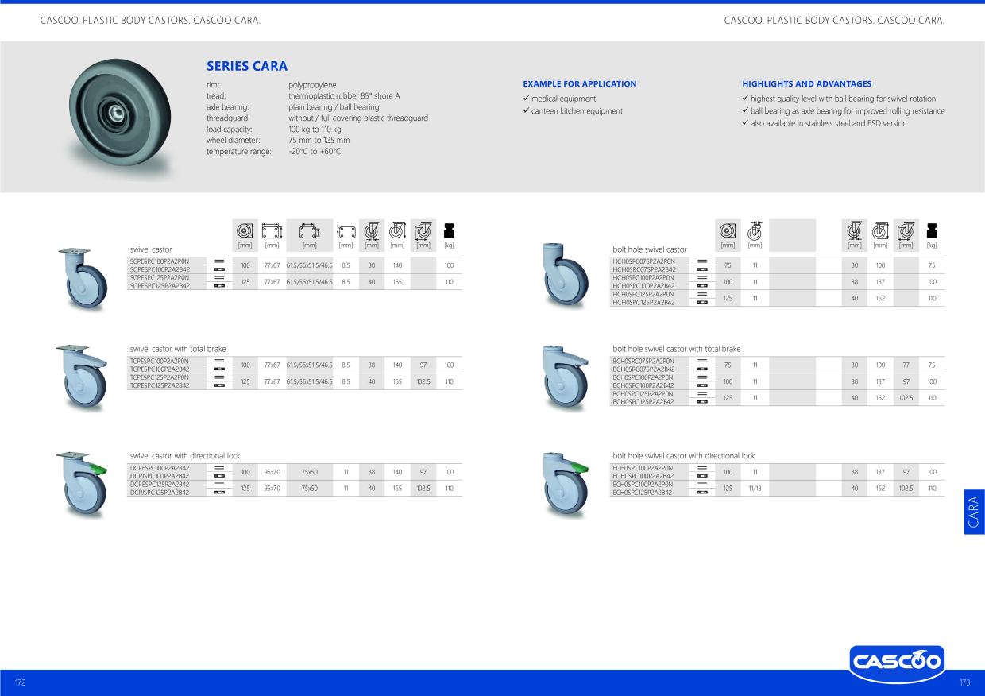The height and width of the screenshot is (696, 985).
Task: Click ball bearing icon beside TCPESPC125P2A2B42
Action: click(x=219, y=385)
